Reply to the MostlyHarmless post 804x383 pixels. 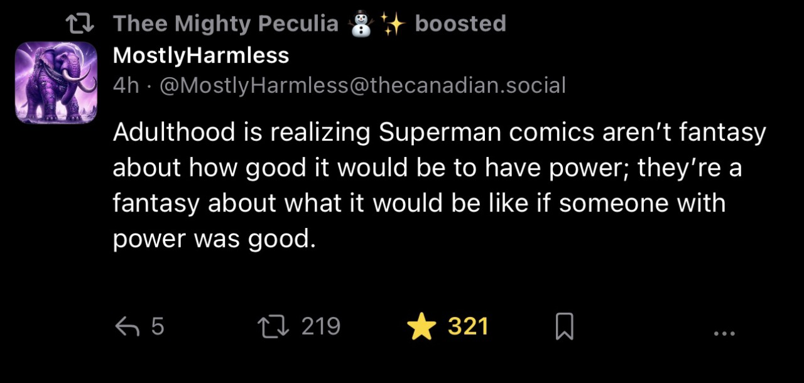pos(127,326)
